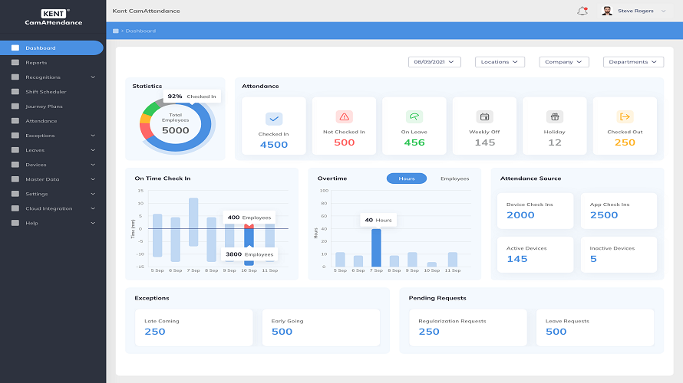Open the Leave Requests pending card
683x383 pixels.
(596, 327)
